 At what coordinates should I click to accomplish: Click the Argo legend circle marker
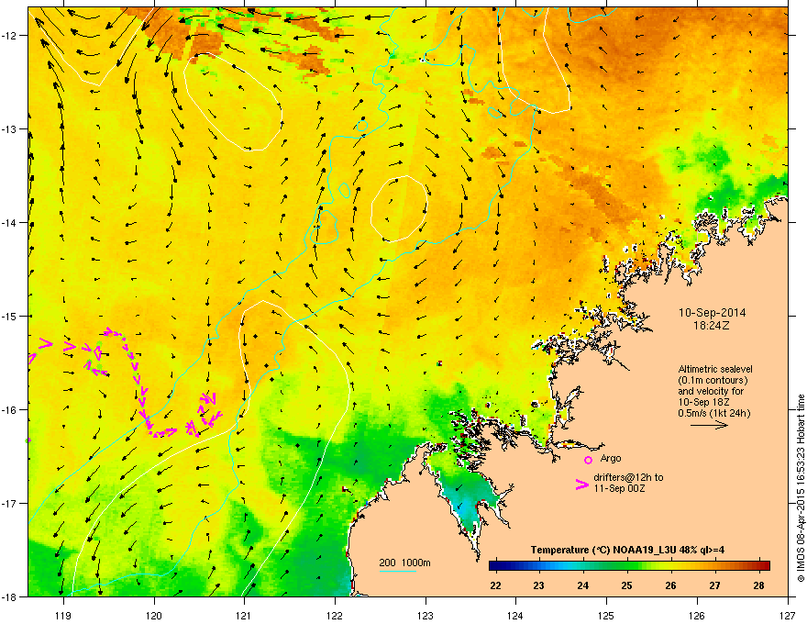[588, 460]
